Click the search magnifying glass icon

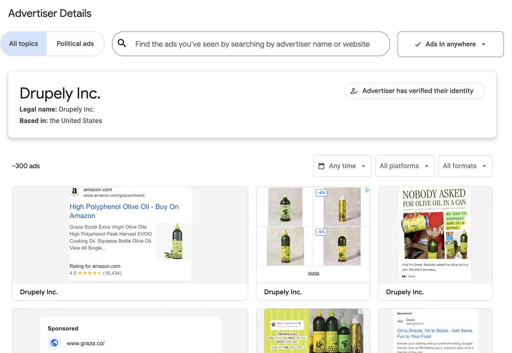122,43
